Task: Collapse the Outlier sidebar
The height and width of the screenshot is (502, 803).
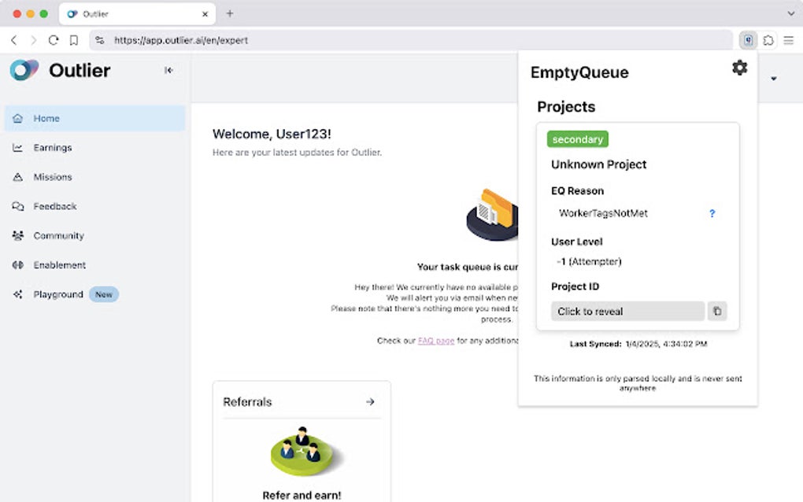Action: click(168, 70)
